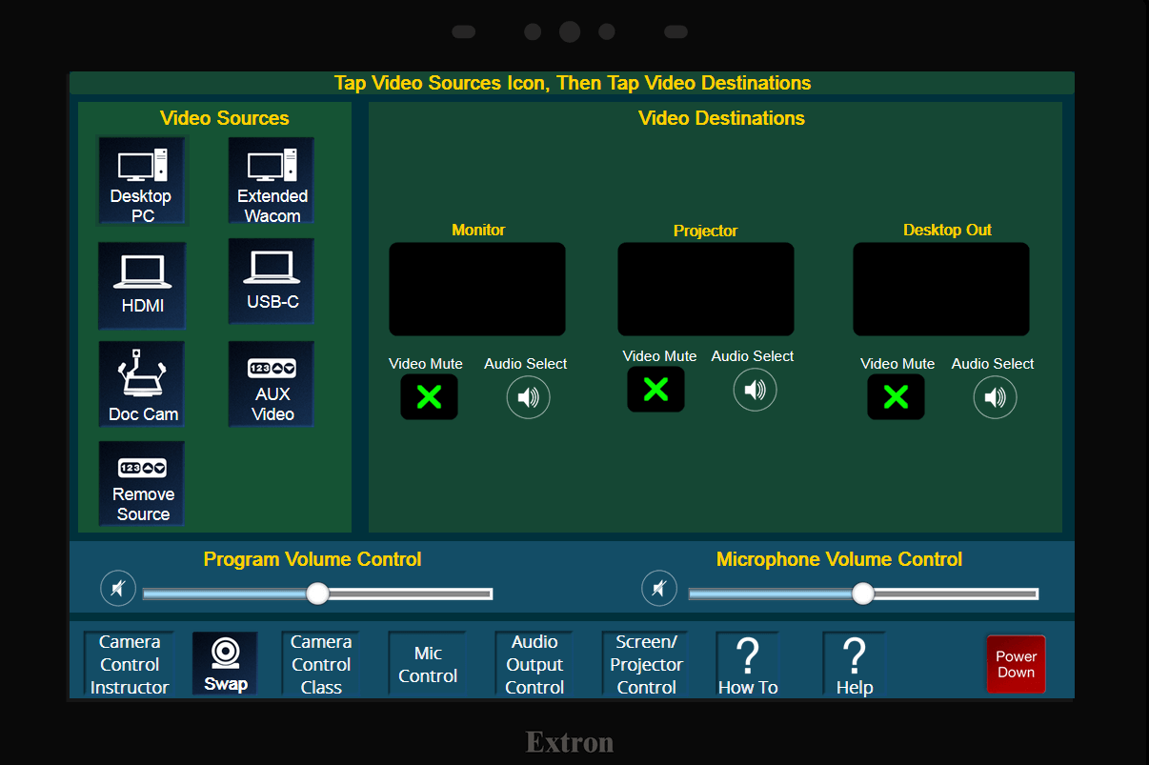Tap the Remove Source icon
Viewport: 1149px width, 765px height.
(142, 483)
